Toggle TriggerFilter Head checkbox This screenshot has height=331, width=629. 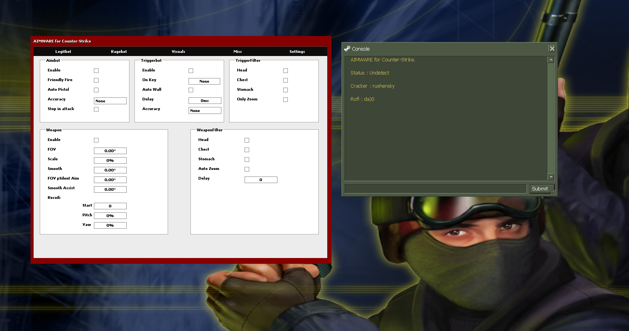pyautogui.click(x=286, y=71)
